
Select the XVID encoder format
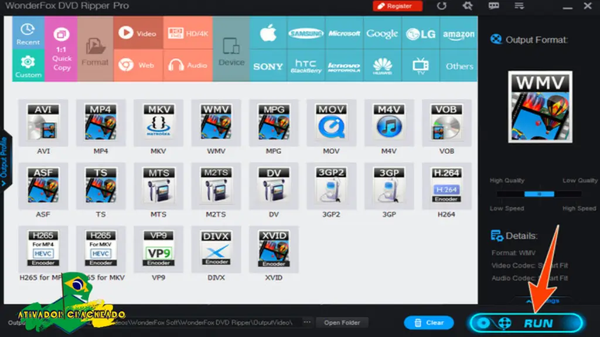tap(274, 249)
